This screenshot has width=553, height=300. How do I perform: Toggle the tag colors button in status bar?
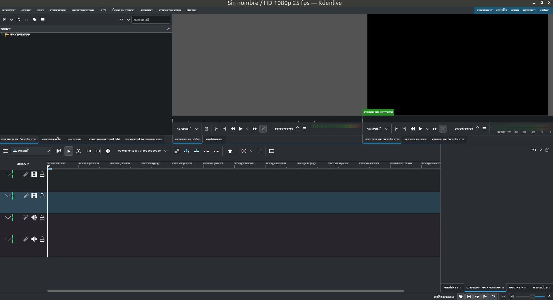[x=461, y=297]
